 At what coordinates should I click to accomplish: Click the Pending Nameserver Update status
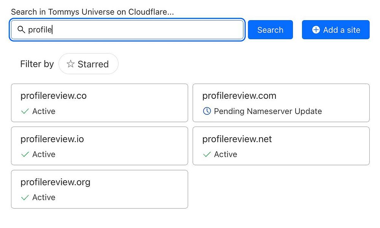coord(268,111)
